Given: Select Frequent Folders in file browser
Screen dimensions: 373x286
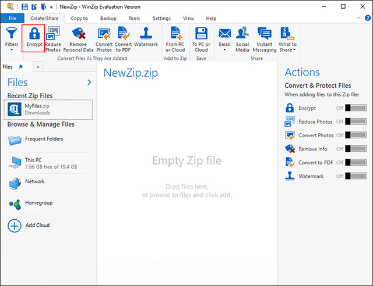Looking at the screenshot, I should pyautogui.click(x=44, y=139).
